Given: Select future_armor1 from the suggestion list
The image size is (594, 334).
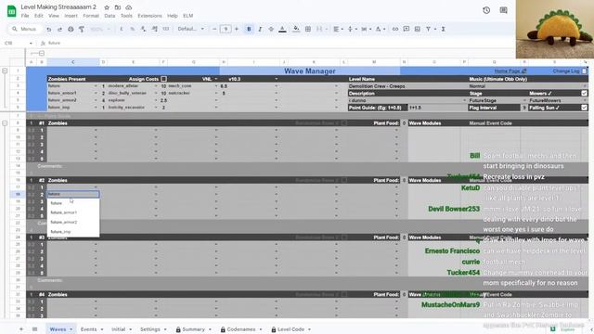Looking at the screenshot, I should [x=73, y=212].
